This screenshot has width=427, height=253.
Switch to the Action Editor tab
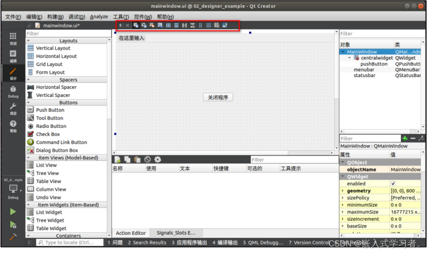(x=131, y=233)
